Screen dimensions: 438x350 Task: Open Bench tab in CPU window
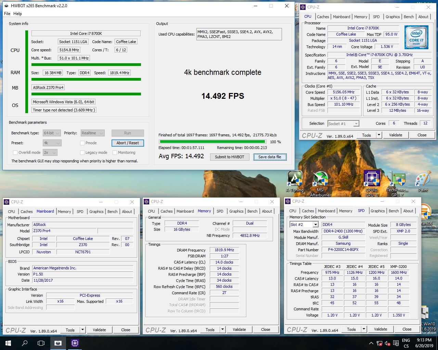(409, 17)
